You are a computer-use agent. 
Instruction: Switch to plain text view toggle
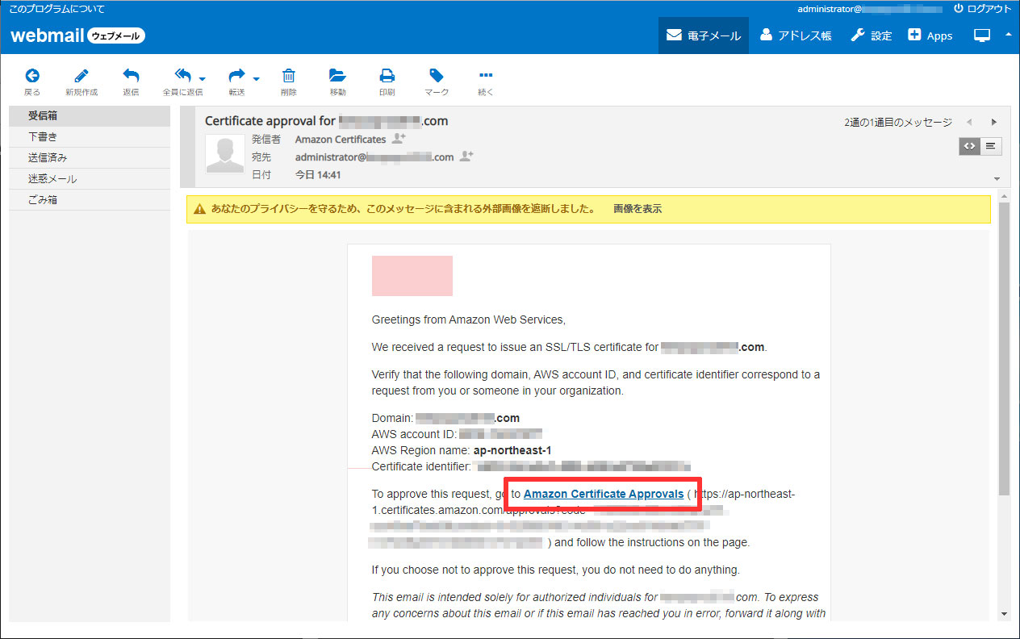tap(991, 146)
